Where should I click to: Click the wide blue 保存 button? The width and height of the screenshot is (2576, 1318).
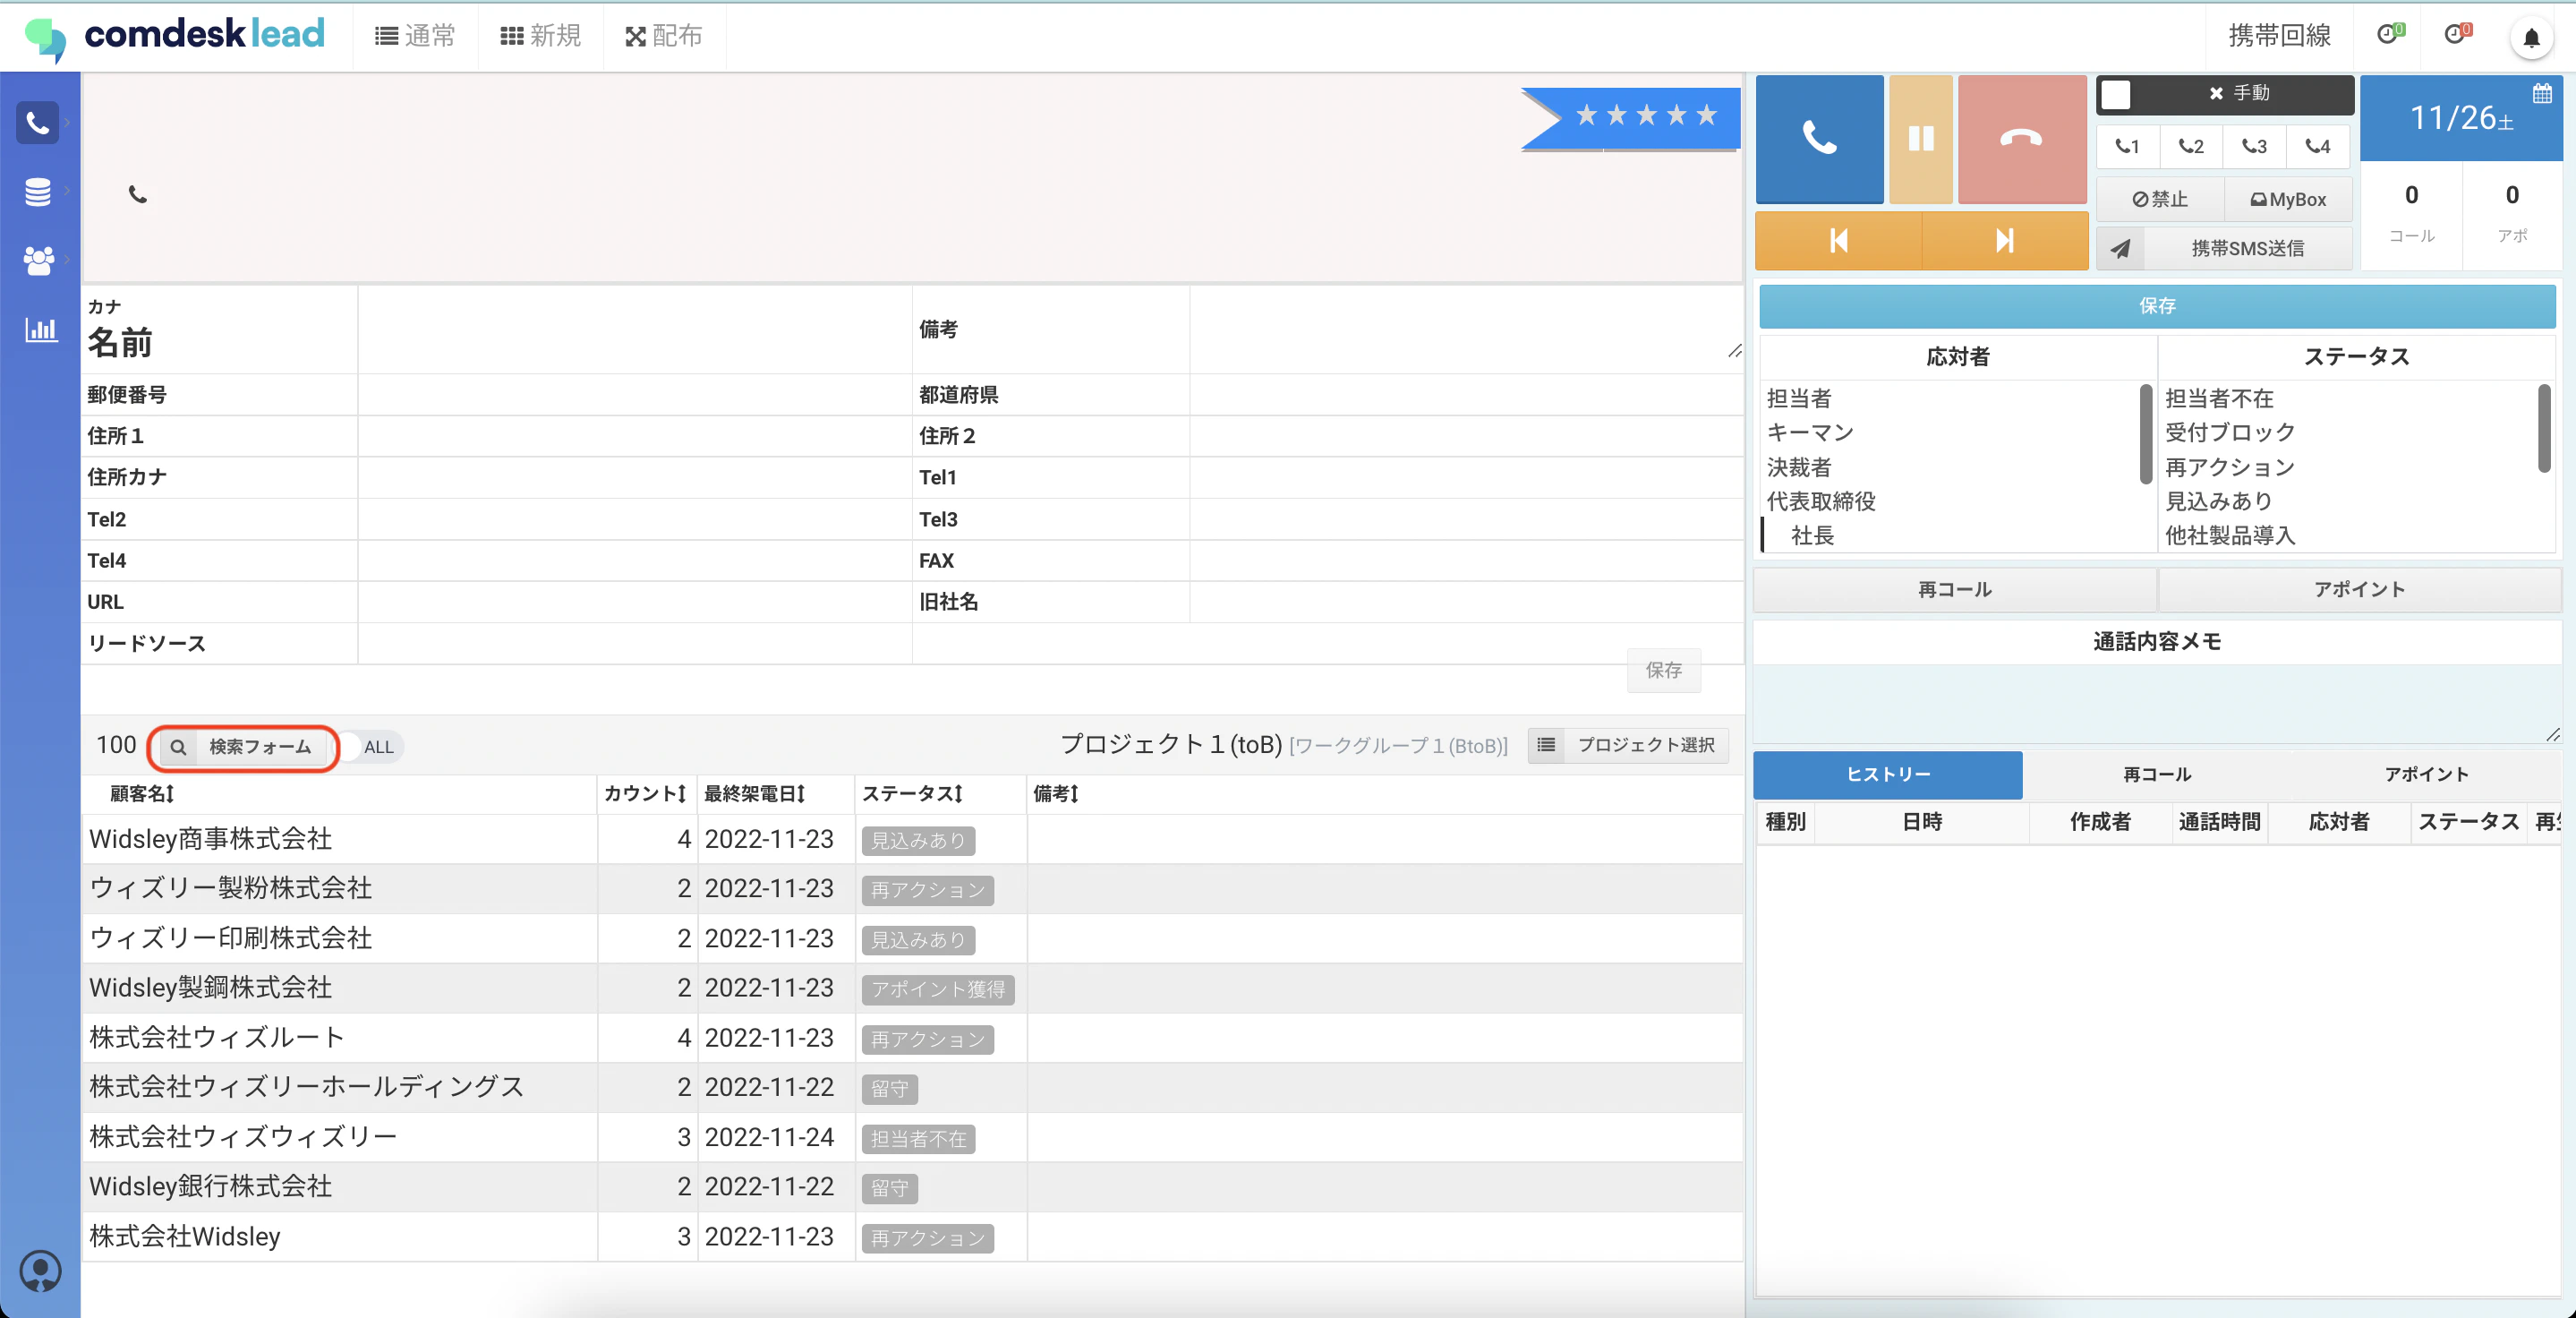click(x=2157, y=306)
